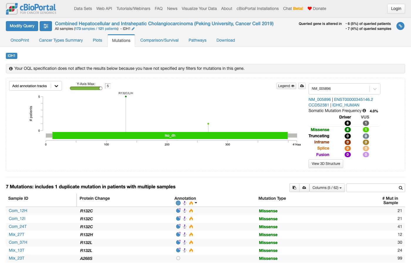Toggle the Truncating Driver count badge
This screenshot has height=264, width=411.
[348, 136]
